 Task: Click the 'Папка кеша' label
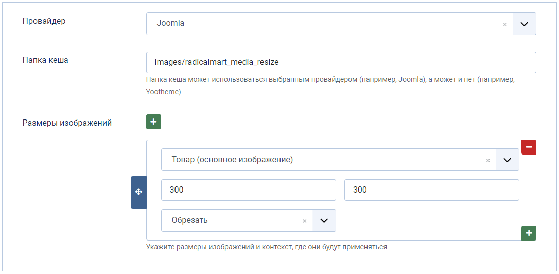45,60
